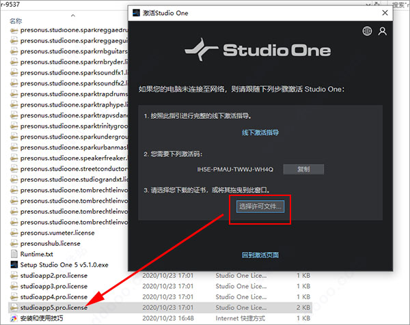Viewport: 410px width, 325px height.
Task: Select presonushub.license file
Action: coord(50,244)
